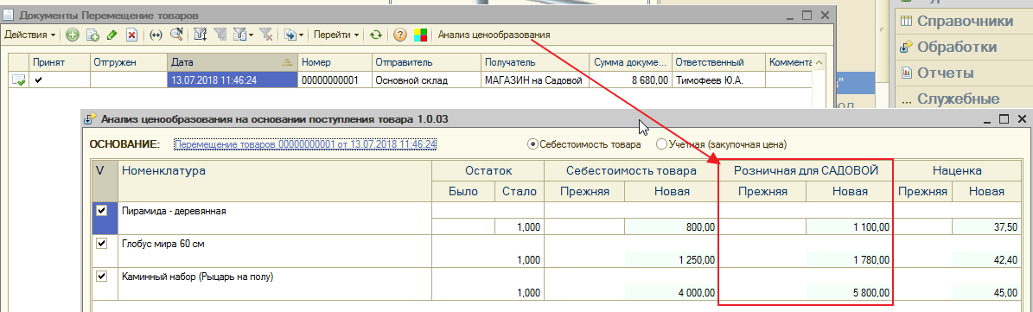This screenshot has height=312, width=1033.
Task: Open Отчеты in the right side panel
Action: (946, 73)
